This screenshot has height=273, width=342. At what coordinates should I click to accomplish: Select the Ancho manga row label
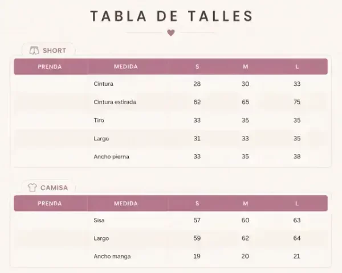(x=112, y=257)
